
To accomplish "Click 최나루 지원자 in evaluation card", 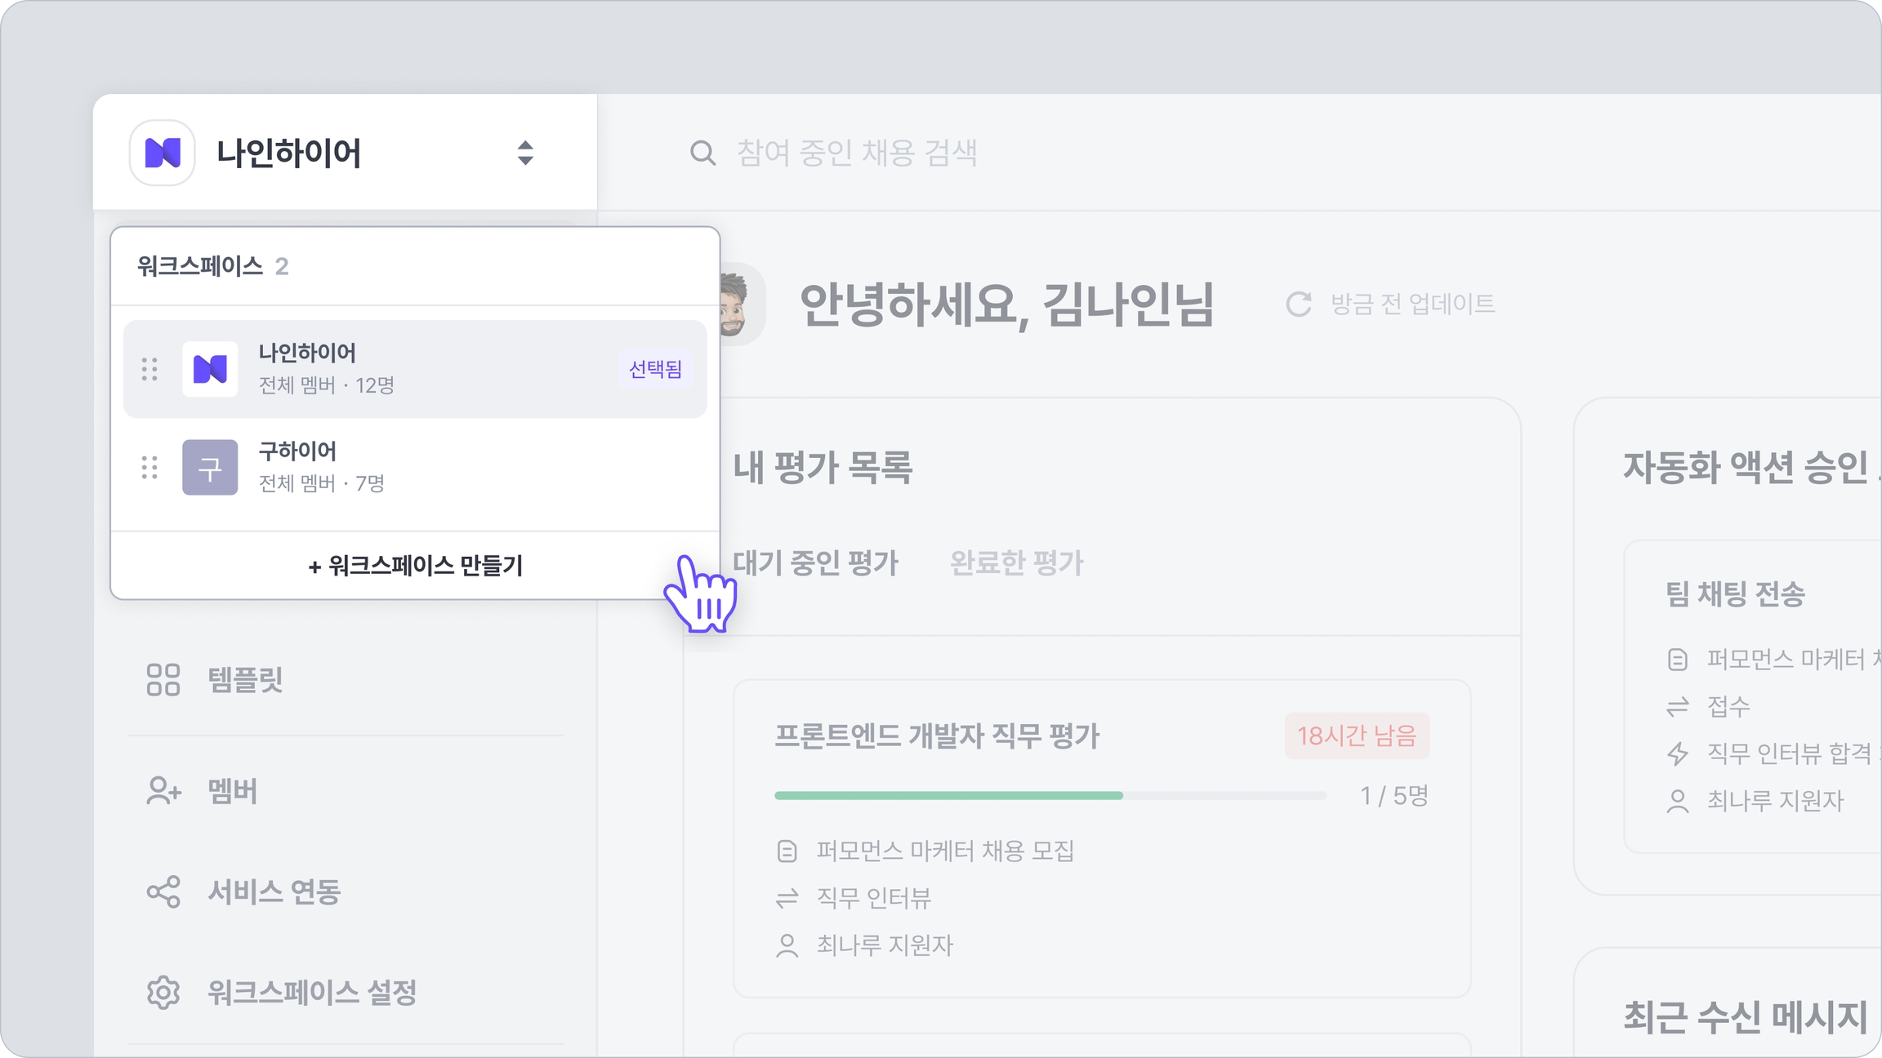I will click(885, 945).
